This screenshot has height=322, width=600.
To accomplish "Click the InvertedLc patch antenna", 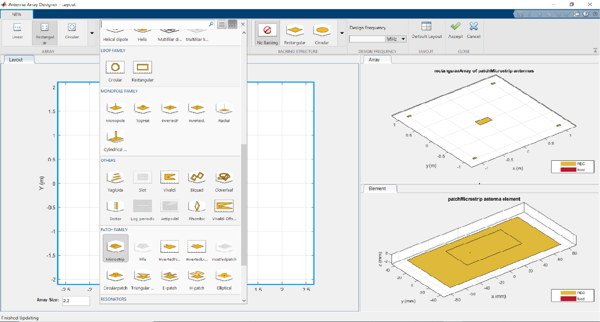I will point(196,250).
